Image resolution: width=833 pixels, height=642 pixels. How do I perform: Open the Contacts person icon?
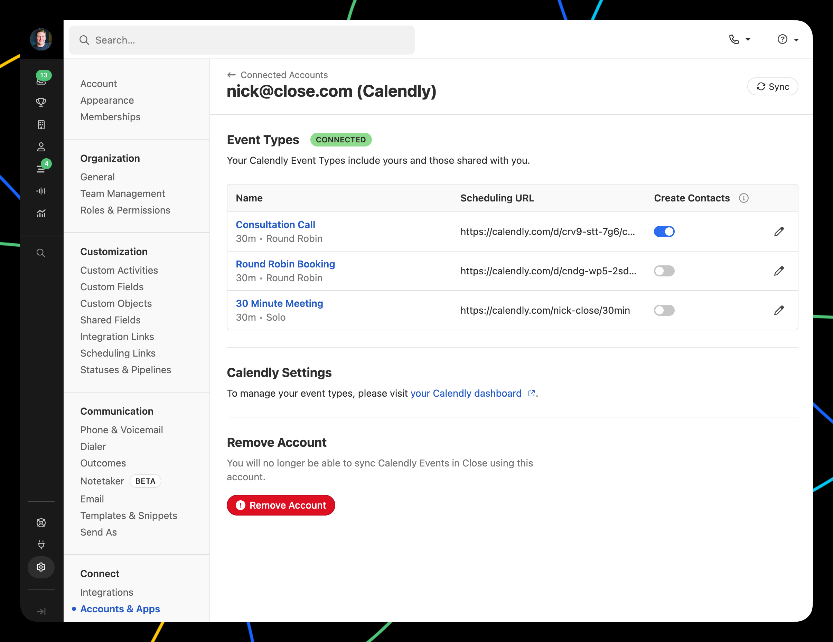coord(41,147)
